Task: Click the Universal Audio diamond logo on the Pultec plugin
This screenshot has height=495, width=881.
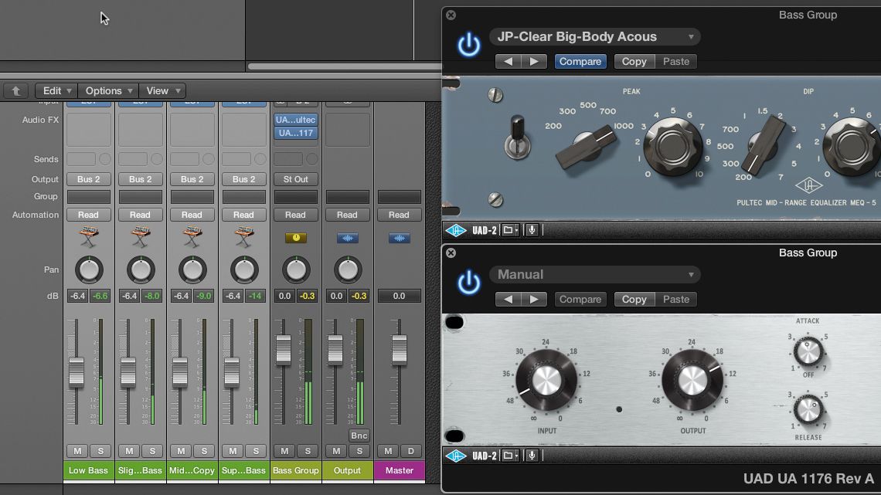Action: [x=456, y=229]
